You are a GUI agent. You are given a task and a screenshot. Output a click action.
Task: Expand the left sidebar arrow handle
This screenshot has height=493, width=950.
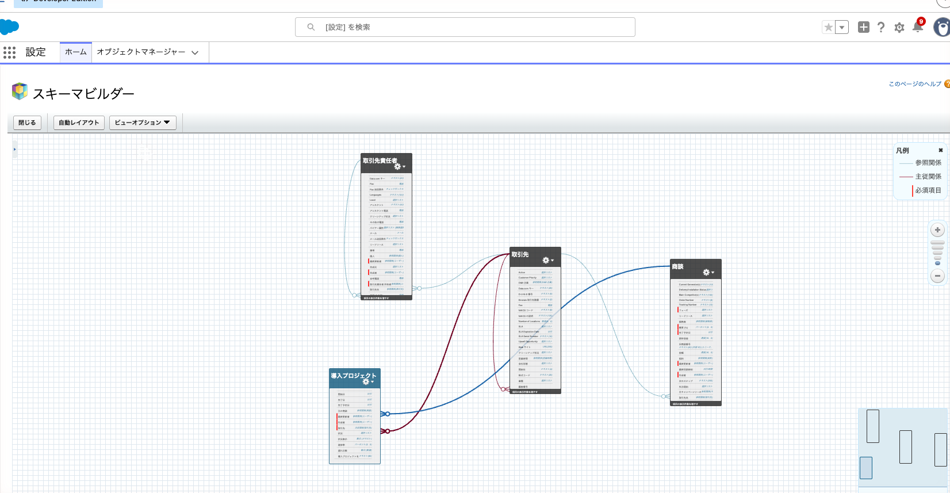coord(15,150)
